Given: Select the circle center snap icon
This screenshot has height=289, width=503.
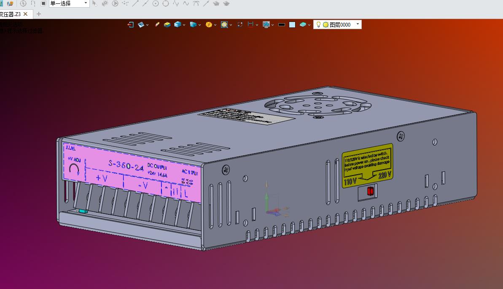Looking at the screenshot, I should (x=156, y=3).
